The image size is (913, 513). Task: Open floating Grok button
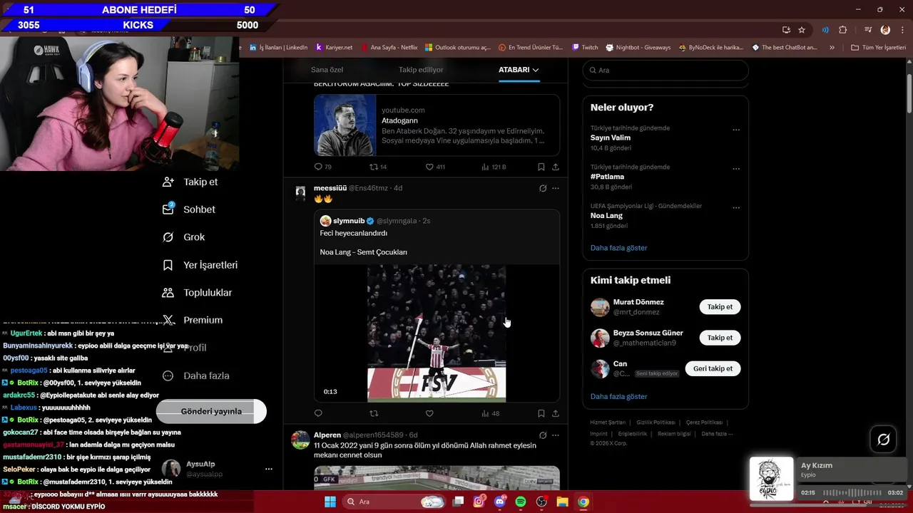click(883, 440)
